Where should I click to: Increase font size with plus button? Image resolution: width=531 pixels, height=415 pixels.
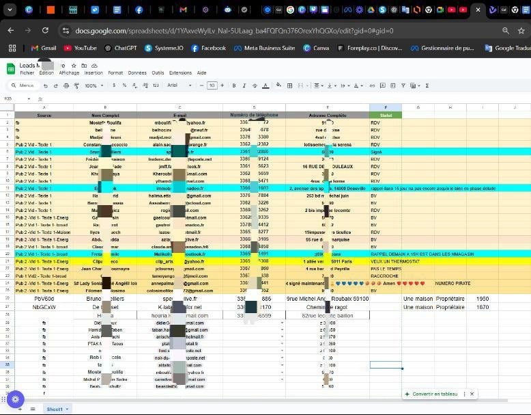tap(222, 85)
